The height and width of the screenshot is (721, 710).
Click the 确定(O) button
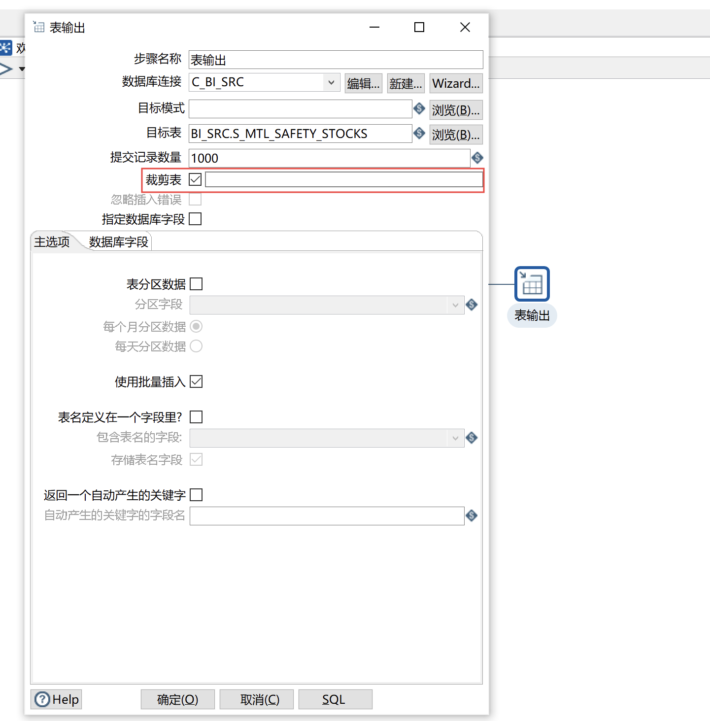pyautogui.click(x=177, y=699)
